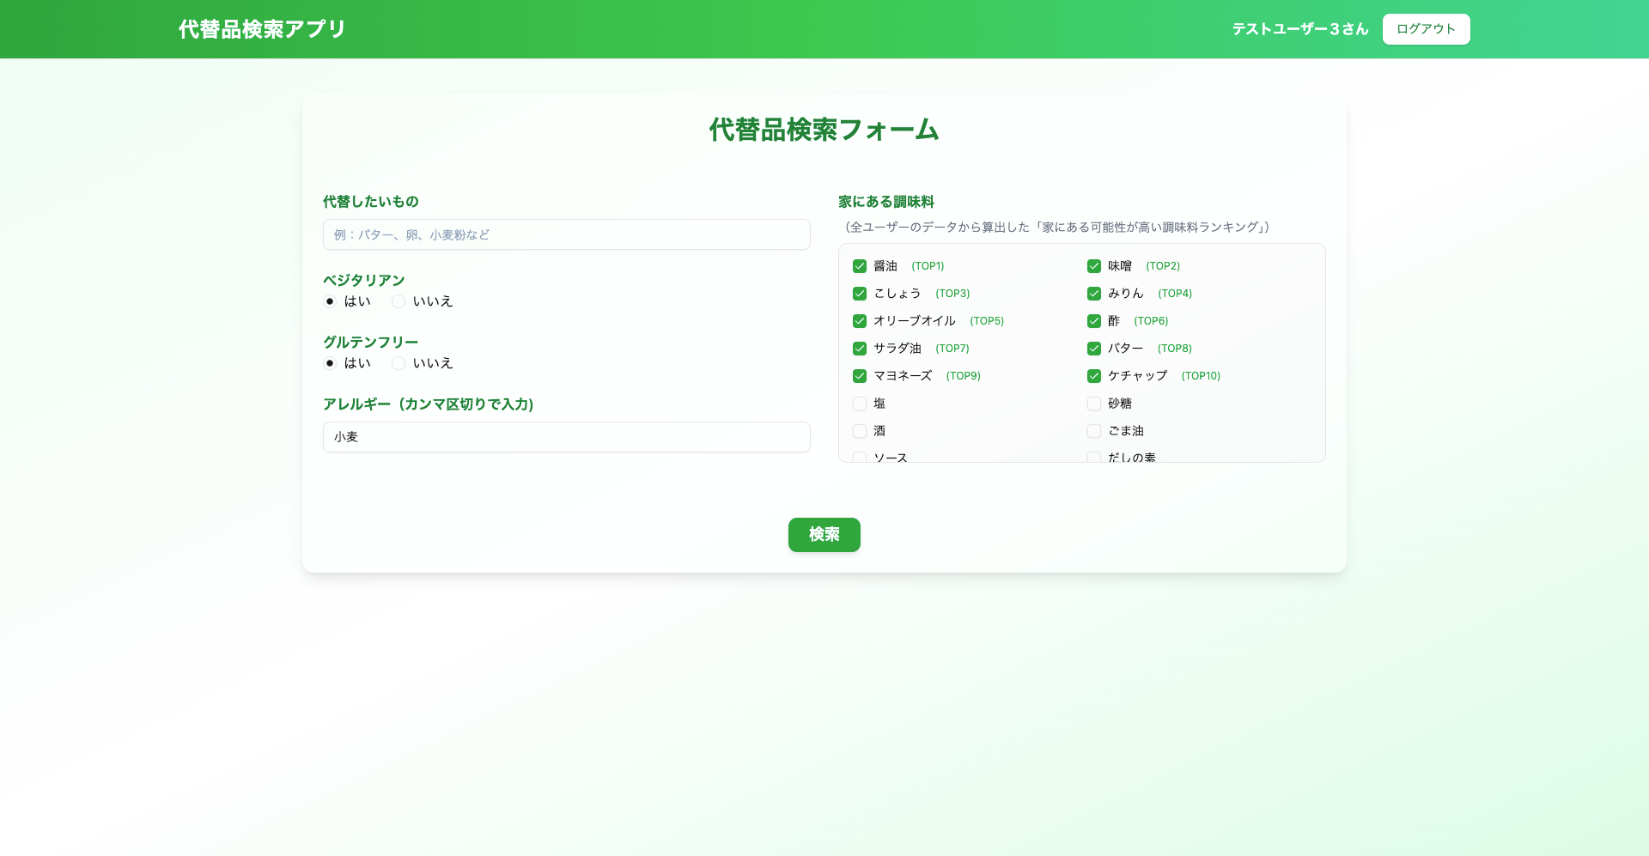Click the (TOP1) rank tag beside 醤油
This screenshot has width=1649, height=856.
928,266
